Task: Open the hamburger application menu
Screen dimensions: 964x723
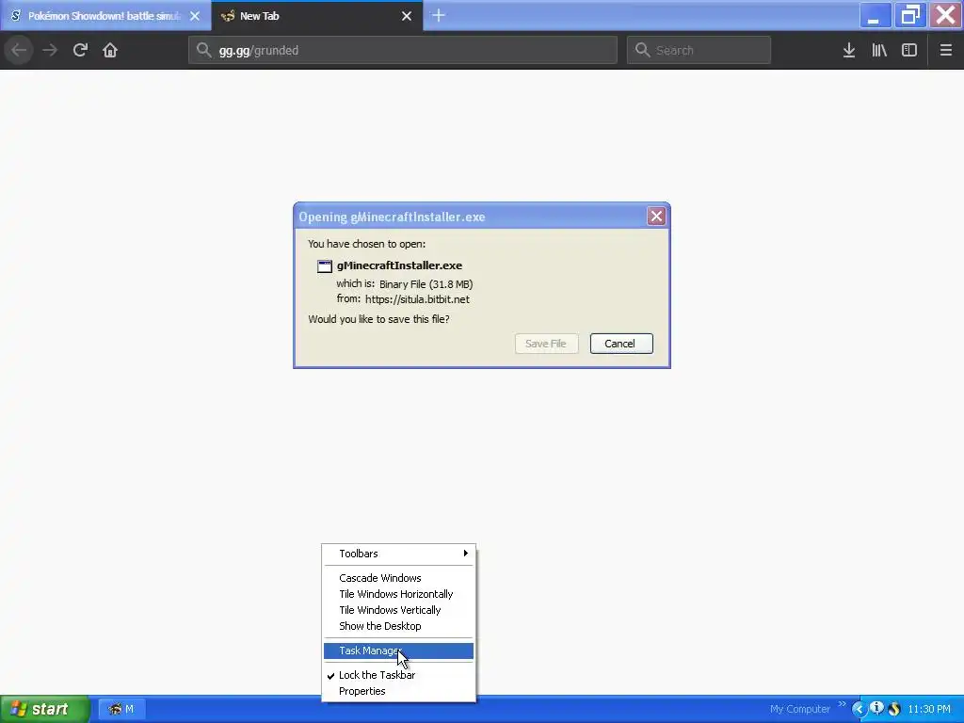Action: tap(946, 50)
